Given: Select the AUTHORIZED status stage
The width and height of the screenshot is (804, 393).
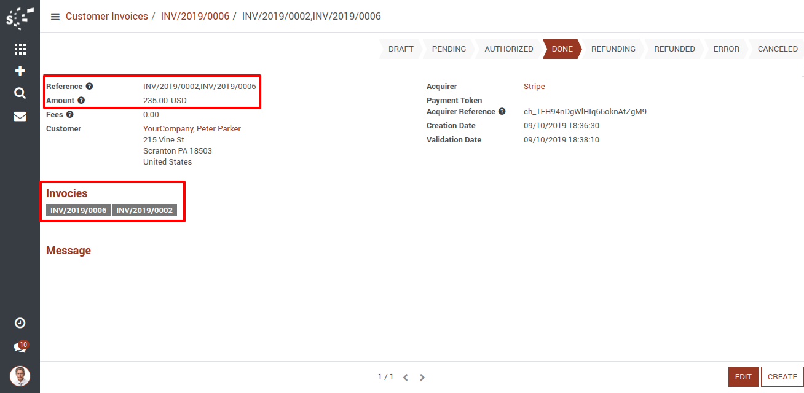Looking at the screenshot, I should pos(508,49).
